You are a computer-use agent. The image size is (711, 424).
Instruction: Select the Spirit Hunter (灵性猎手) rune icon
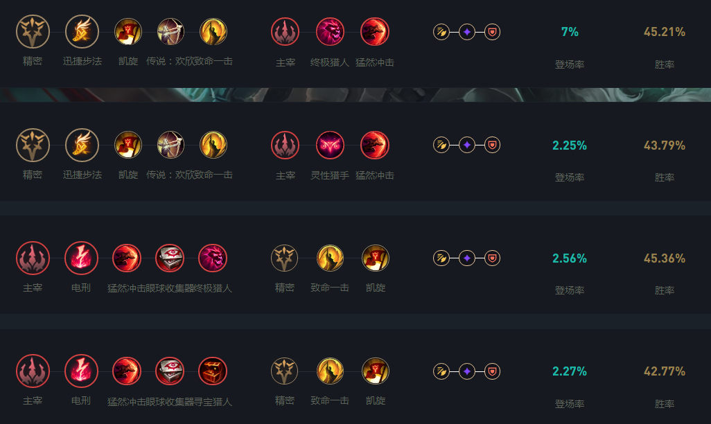(330, 144)
